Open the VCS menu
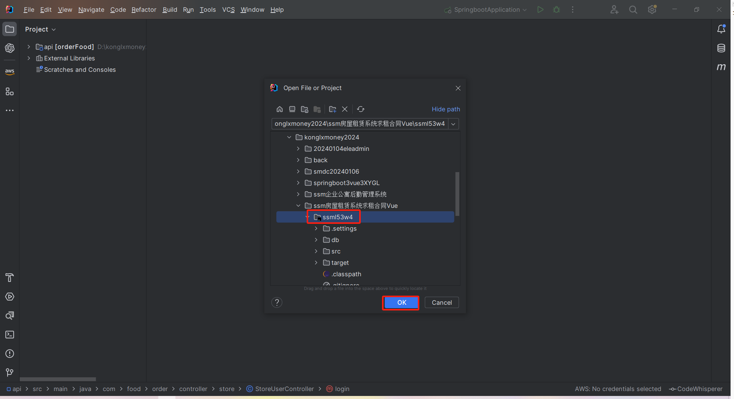Screen dimensions: 734x399 coord(228,10)
